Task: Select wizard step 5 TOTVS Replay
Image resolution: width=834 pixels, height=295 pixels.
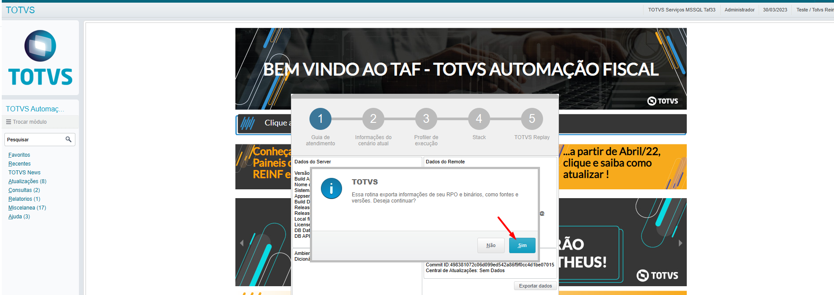Action: (532, 119)
